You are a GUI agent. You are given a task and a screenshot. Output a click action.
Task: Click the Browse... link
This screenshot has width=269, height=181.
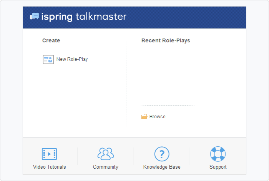pos(159,117)
